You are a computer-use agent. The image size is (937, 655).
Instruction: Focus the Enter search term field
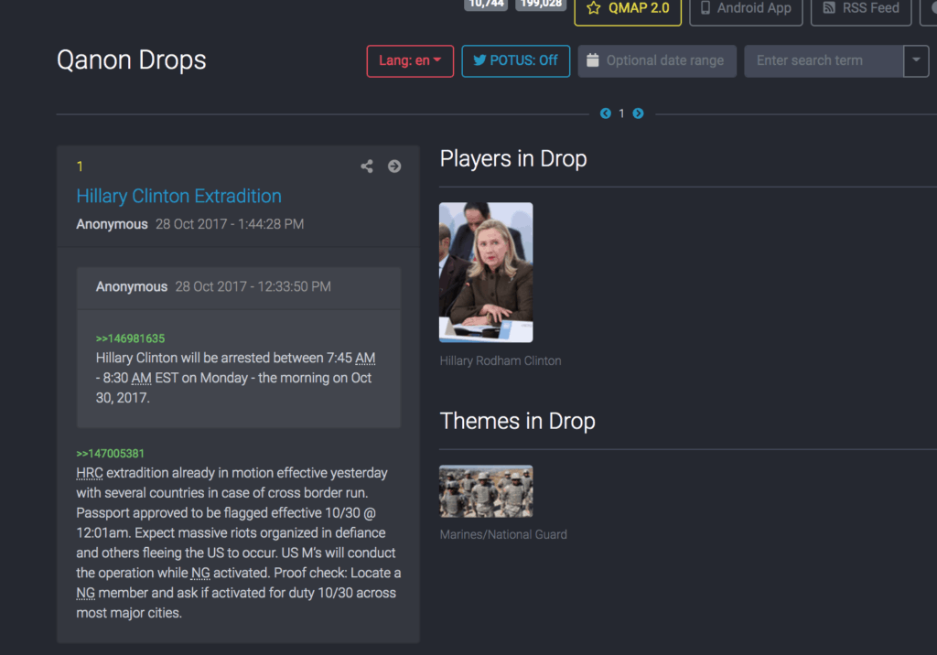click(x=823, y=60)
